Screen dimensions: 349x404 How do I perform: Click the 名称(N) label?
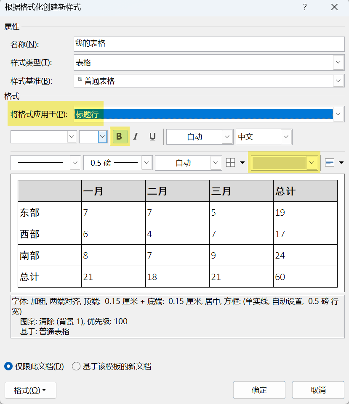(25, 44)
